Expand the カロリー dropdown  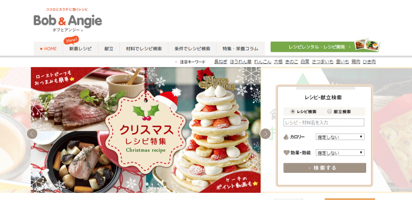tap(340, 137)
